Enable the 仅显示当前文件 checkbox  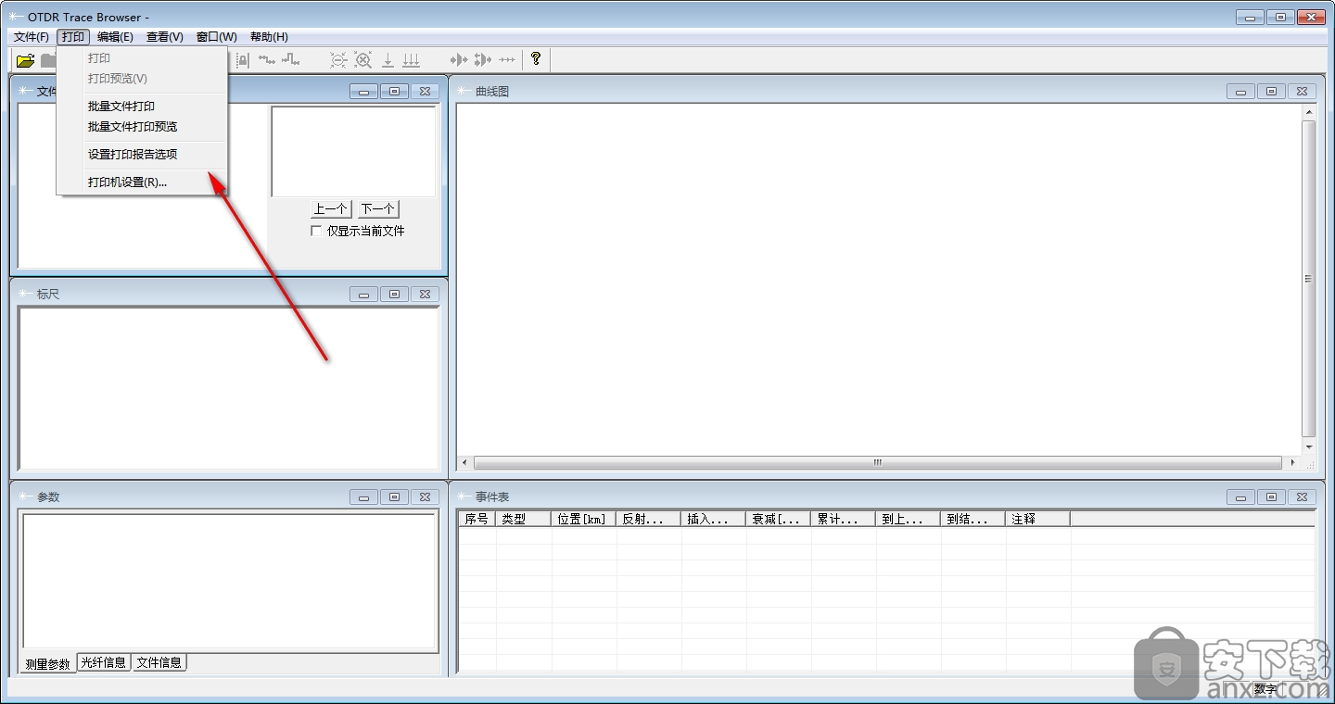tap(316, 231)
